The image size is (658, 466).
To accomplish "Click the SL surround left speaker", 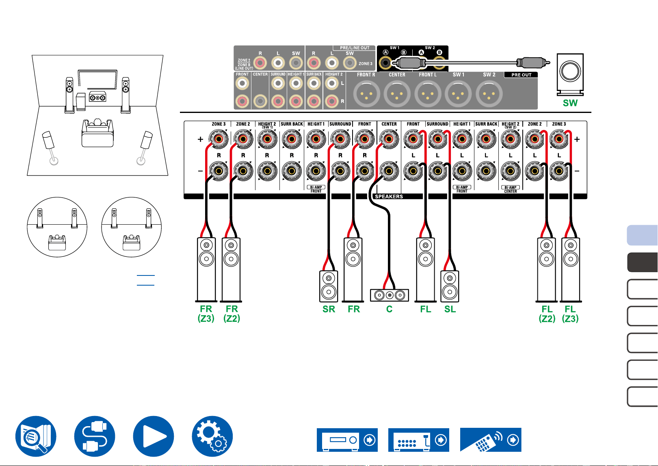I will coord(450,286).
